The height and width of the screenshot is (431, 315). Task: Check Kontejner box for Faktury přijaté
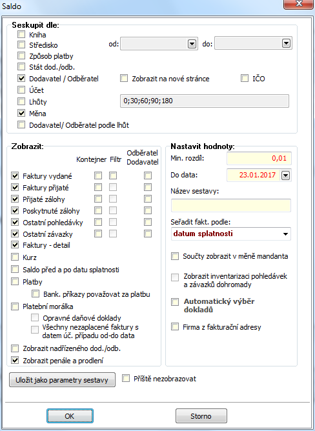[98, 188]
